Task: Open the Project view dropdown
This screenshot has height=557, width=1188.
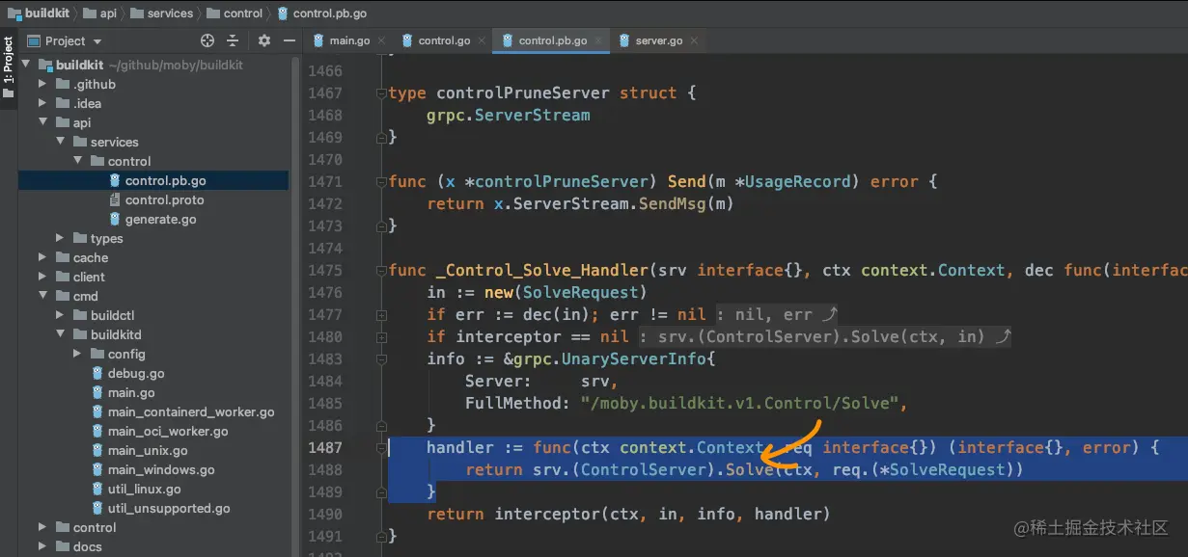Action: pyautogui.click(x=65, y=40)
